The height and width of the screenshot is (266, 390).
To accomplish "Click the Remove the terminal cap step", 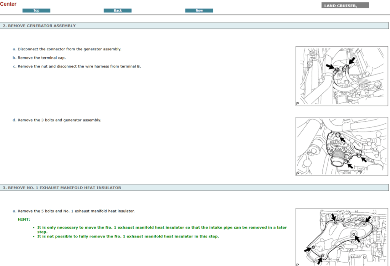I will [42, 58].
